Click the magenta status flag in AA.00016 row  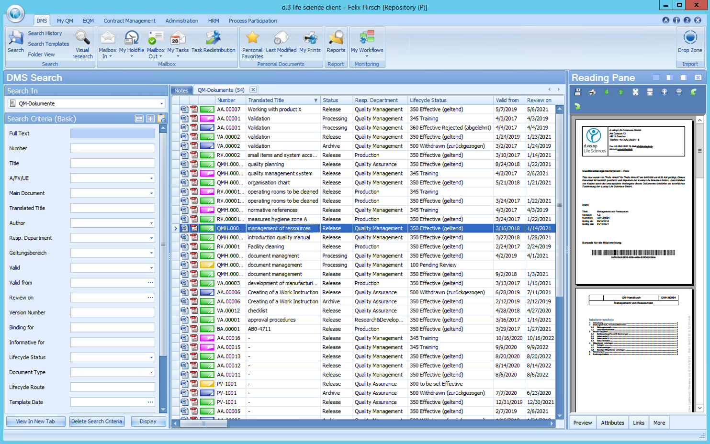pyautogui.click(x=207, y=338)
